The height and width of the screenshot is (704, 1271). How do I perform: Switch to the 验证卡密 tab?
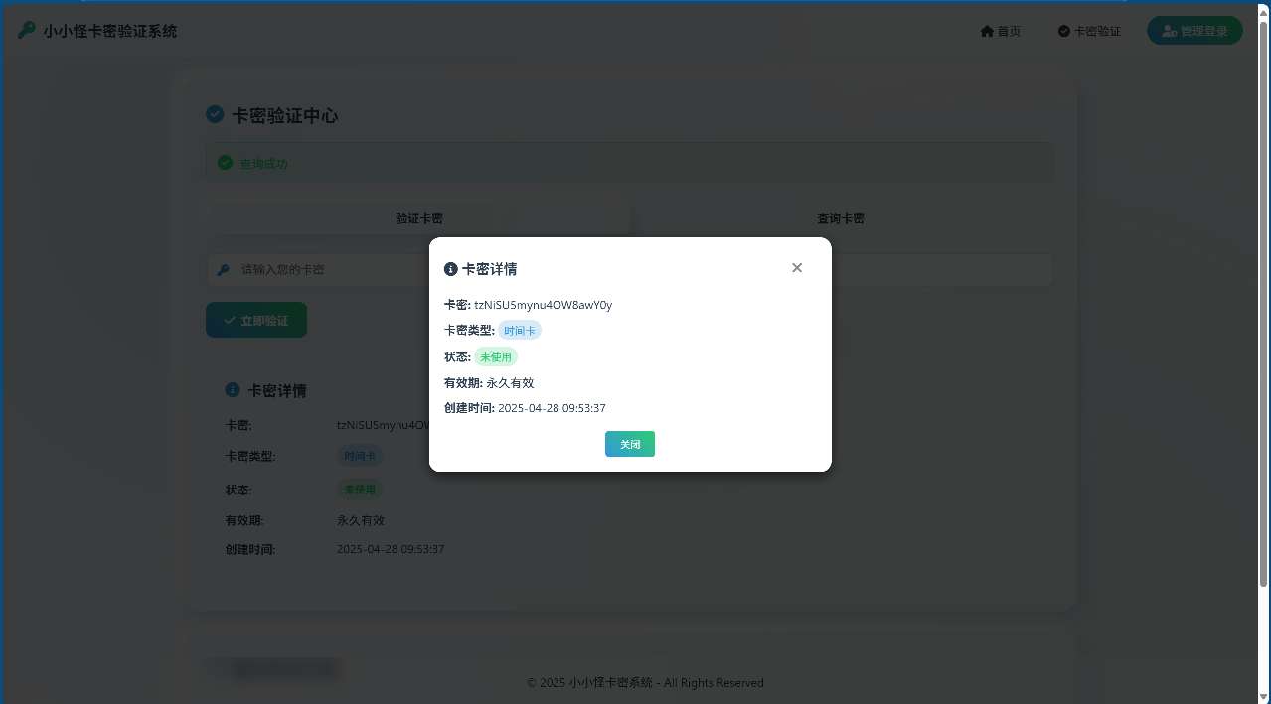point(418,218)
